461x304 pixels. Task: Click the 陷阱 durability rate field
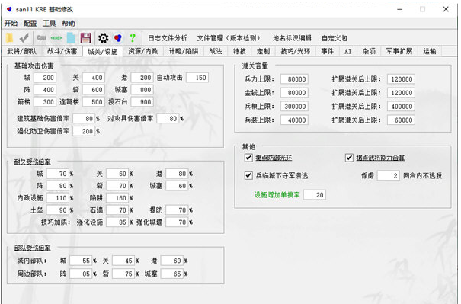(x=117, y=198)
